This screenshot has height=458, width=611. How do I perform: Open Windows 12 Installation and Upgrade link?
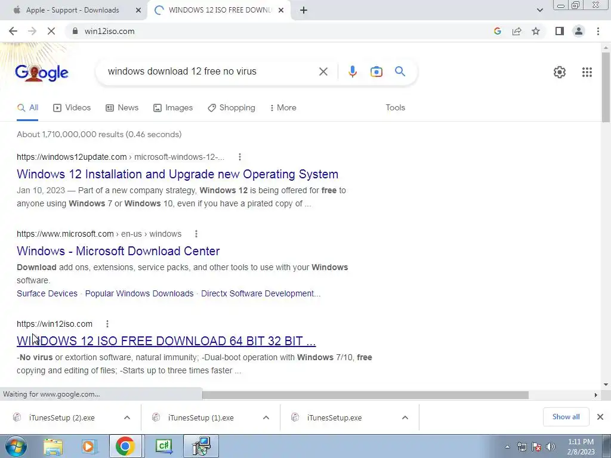pyautogui.click(x=177, y=174)
